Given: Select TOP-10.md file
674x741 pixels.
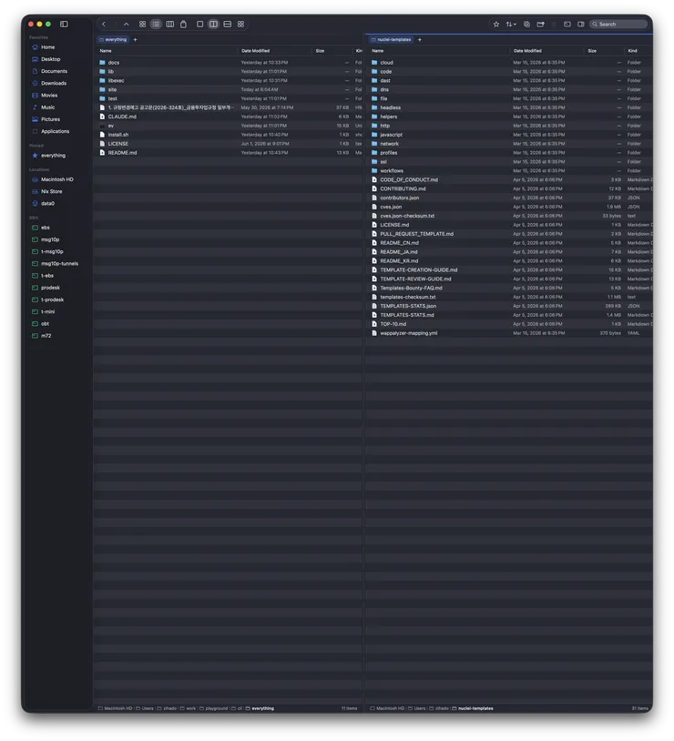Looking at the screenshot, I should [x=509, y=324].
